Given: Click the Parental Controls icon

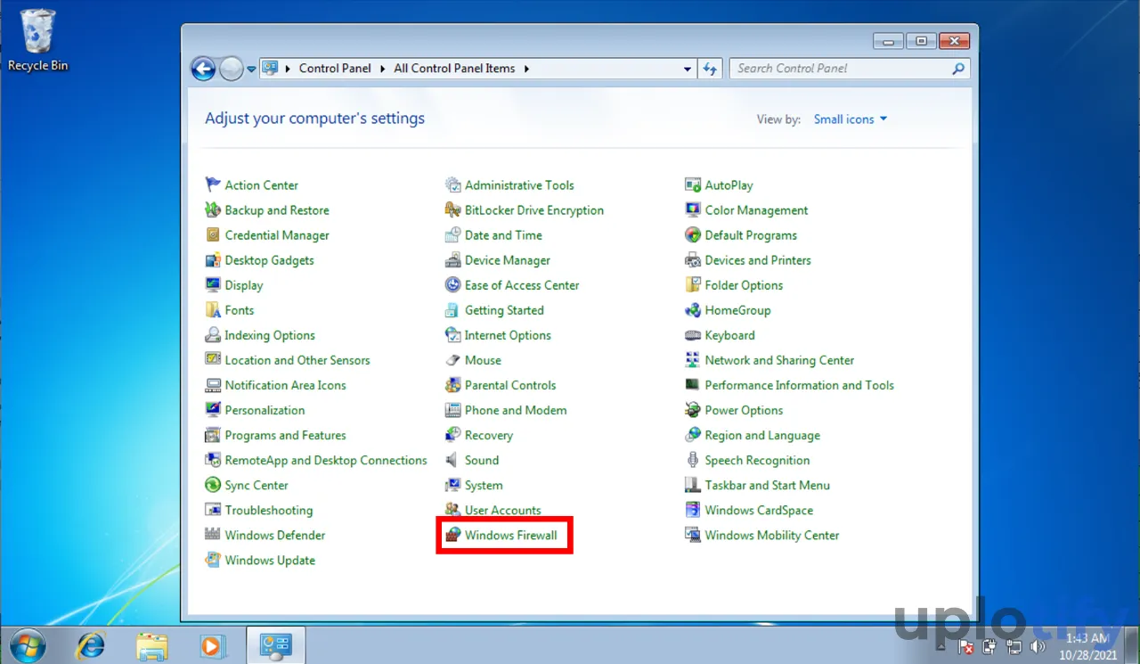Looking at the screenshot, I should point(452,384).
